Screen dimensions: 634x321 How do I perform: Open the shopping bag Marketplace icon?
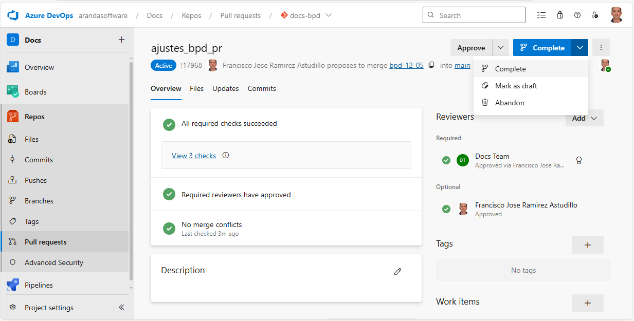pos(560,15)
